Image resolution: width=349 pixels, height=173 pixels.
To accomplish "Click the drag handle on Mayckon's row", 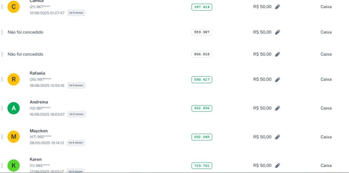I will (2, 137).
